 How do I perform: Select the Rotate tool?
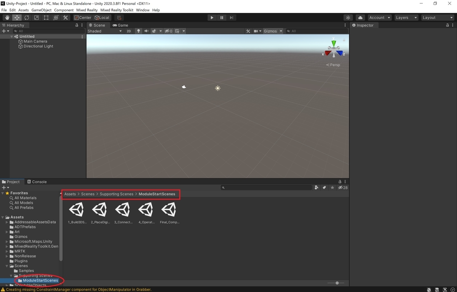pos(27,18)
